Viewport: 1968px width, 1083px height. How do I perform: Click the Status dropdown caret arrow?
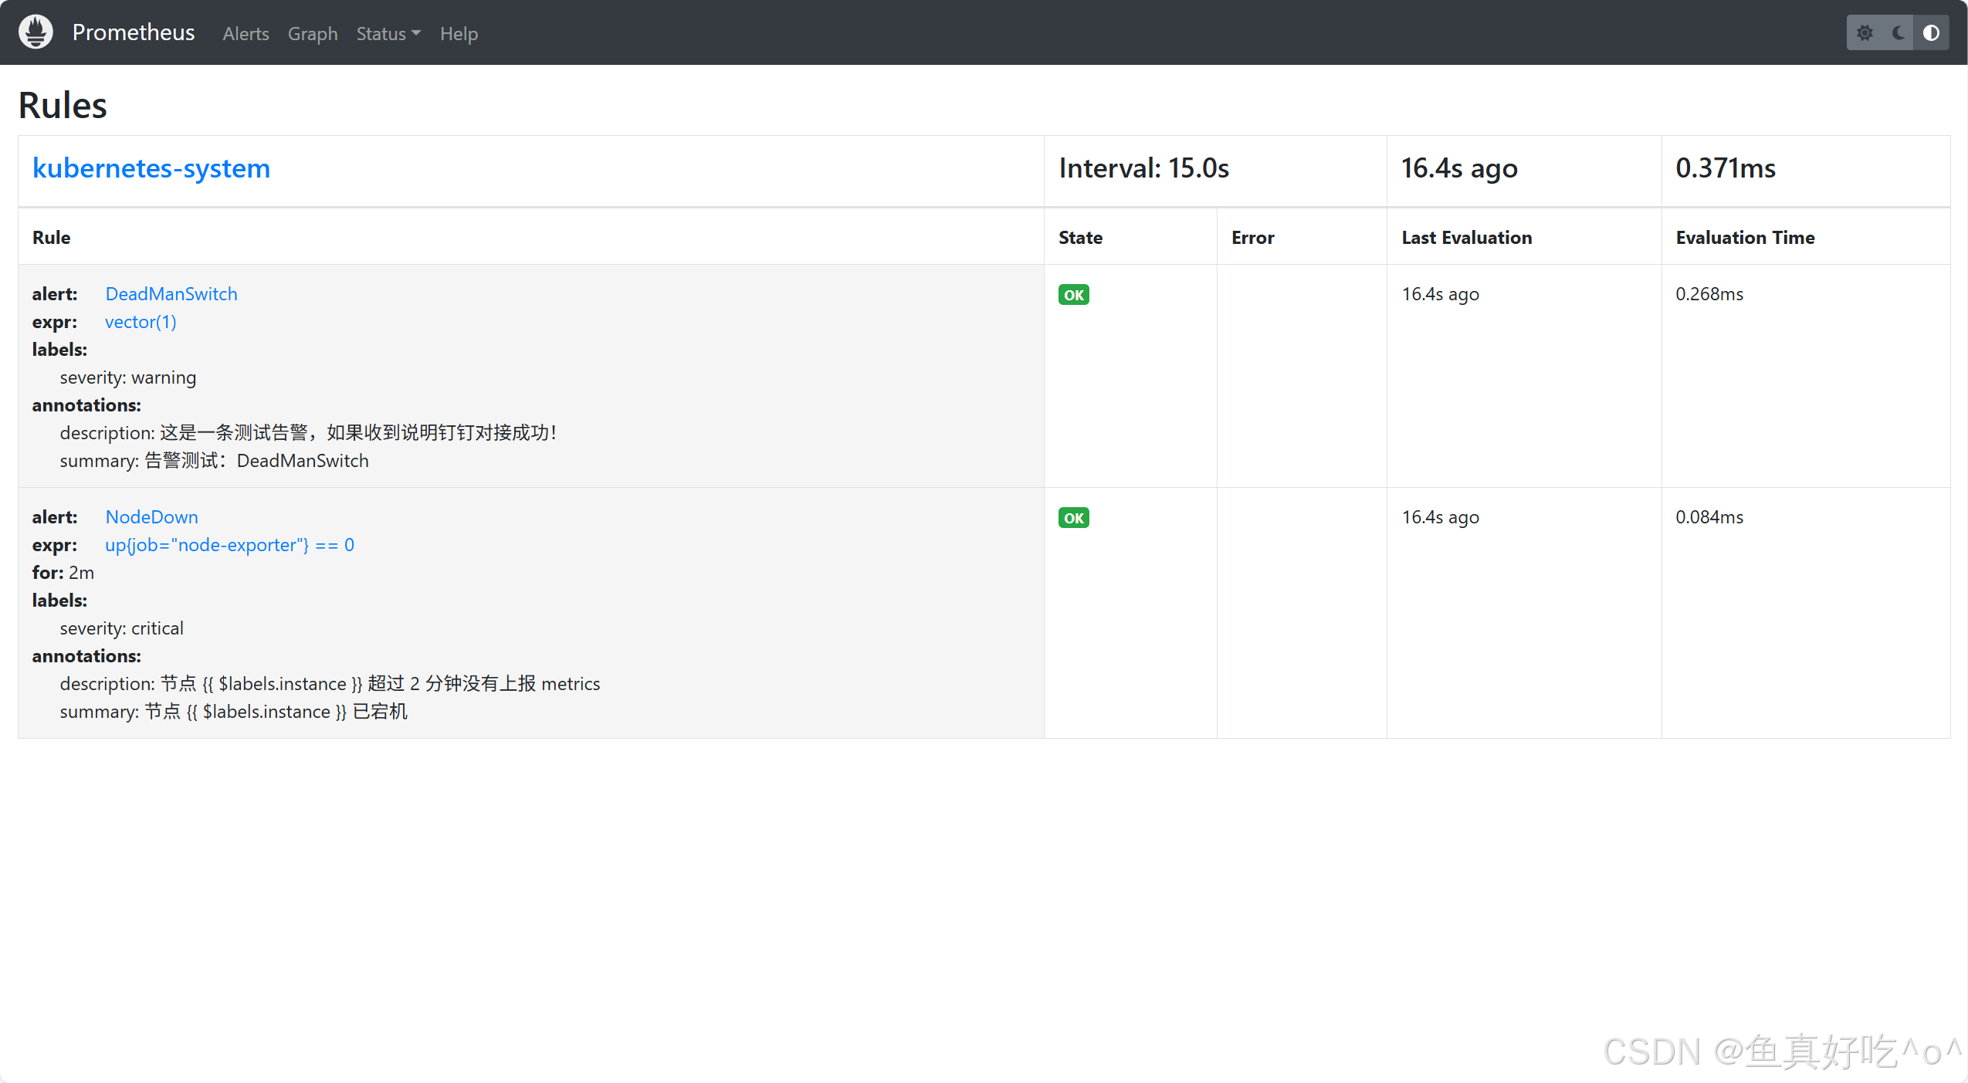416,34
